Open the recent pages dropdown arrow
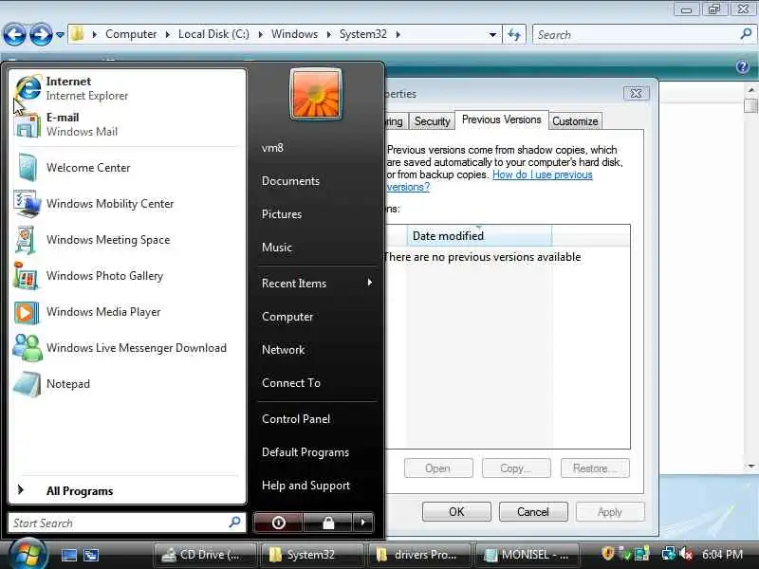The image size is (759, 569). click(x=60, y=35)
